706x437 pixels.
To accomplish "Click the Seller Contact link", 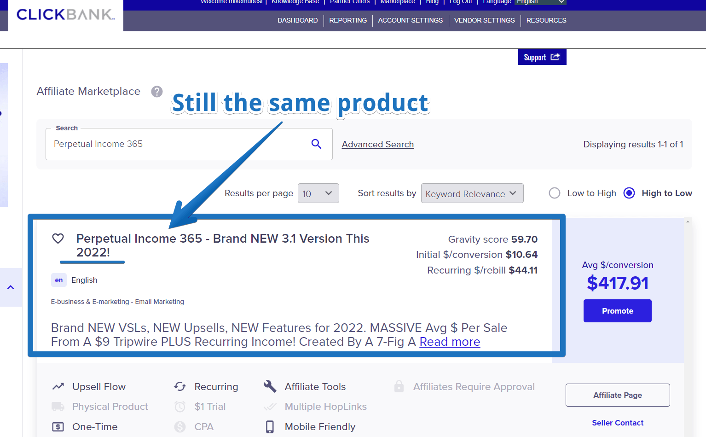I will click(x=618, y=423).
